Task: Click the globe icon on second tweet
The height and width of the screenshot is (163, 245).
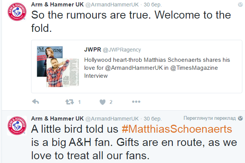Action: [240, 118]
